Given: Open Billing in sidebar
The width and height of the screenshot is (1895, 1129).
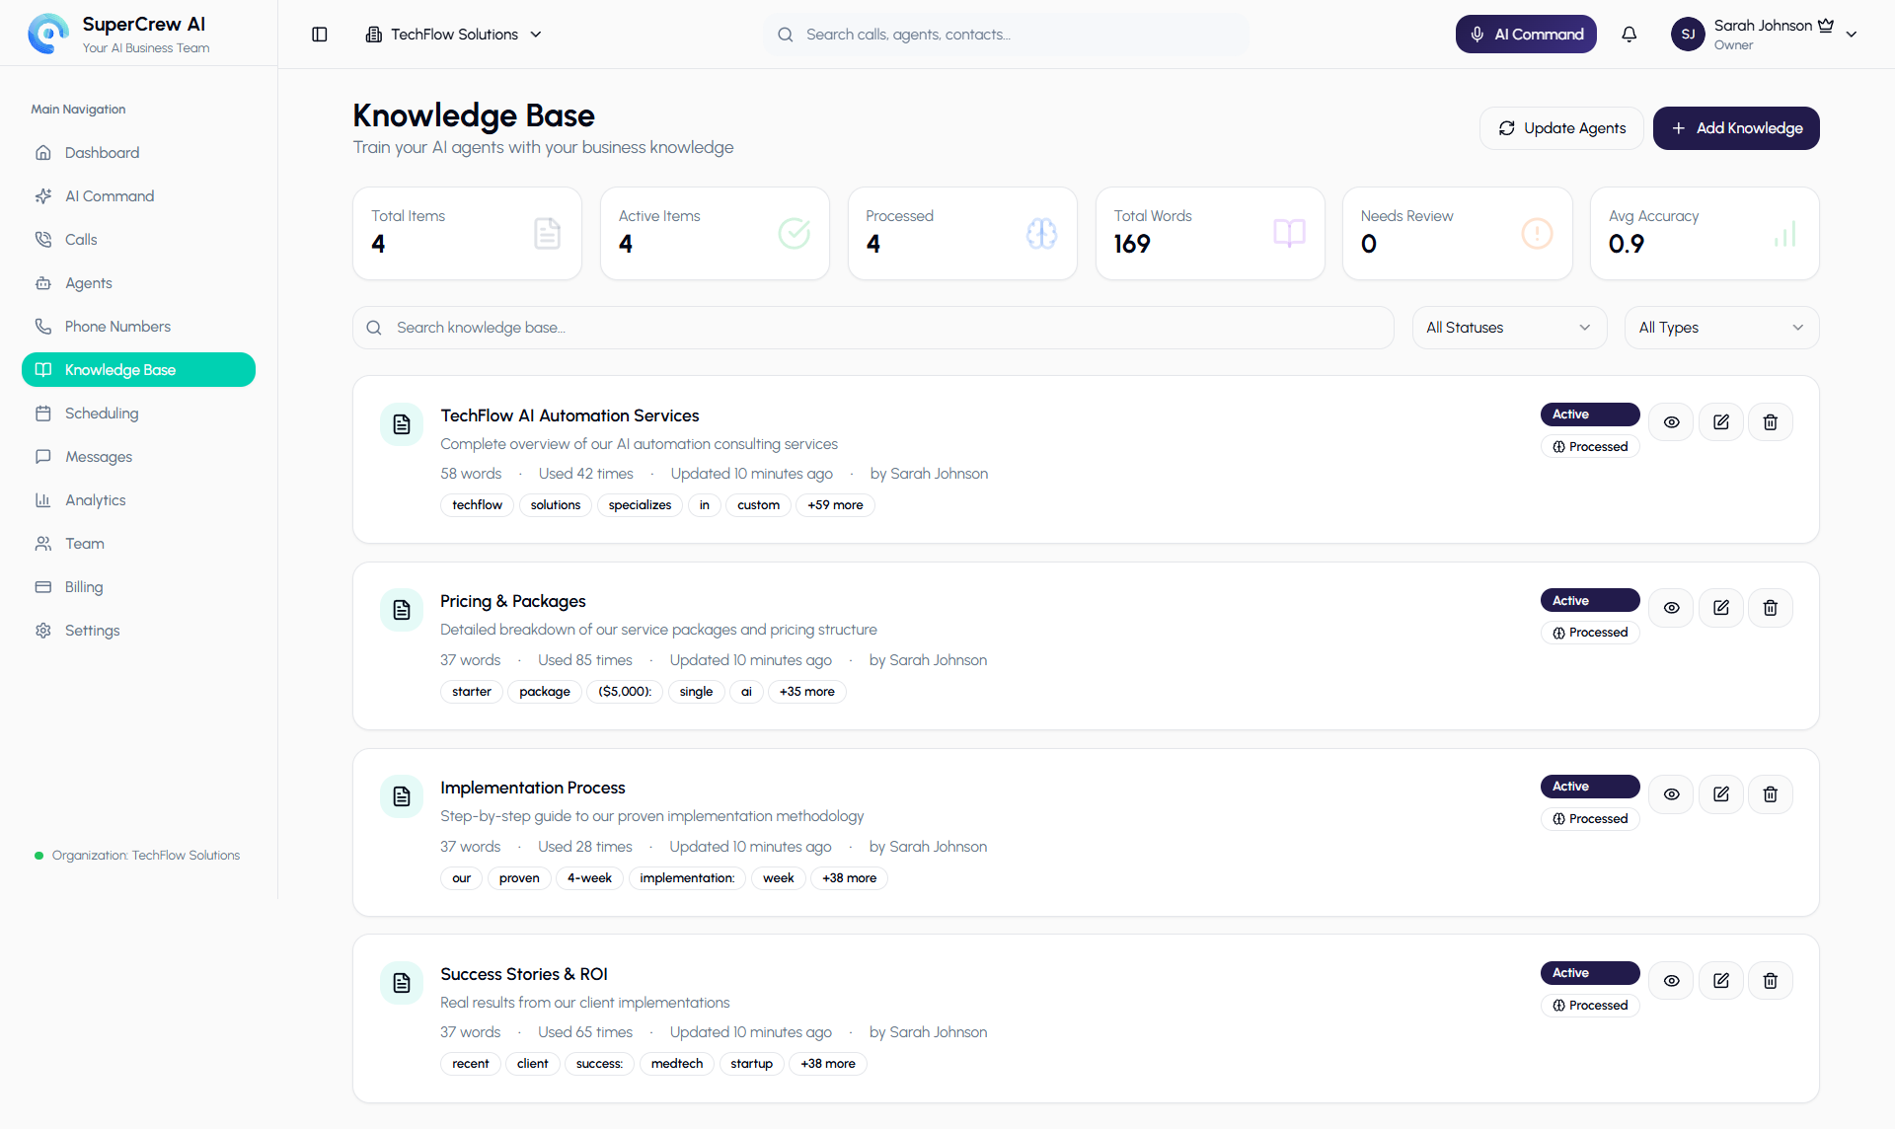Looking at the screenshot, I should (x=138, y=587).
